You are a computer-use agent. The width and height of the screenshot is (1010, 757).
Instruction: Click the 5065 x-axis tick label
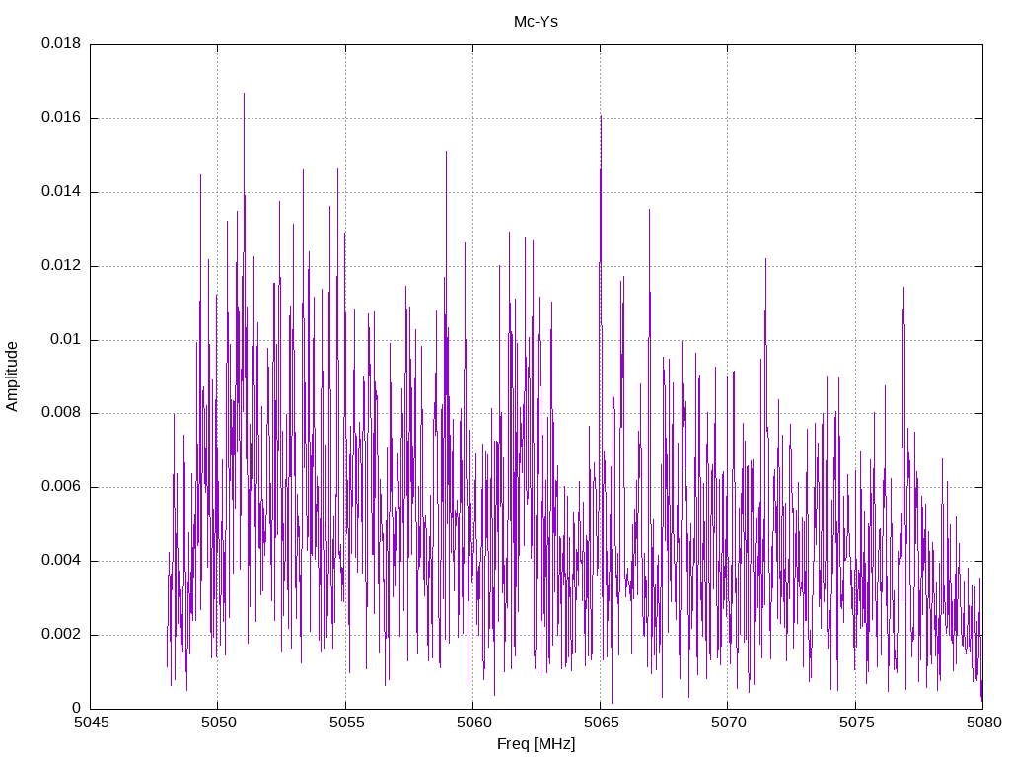pyautogui.click(x=601, y=723)
